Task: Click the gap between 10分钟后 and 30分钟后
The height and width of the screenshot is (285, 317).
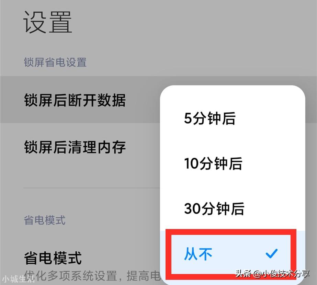Action: (x=233, y=186)
